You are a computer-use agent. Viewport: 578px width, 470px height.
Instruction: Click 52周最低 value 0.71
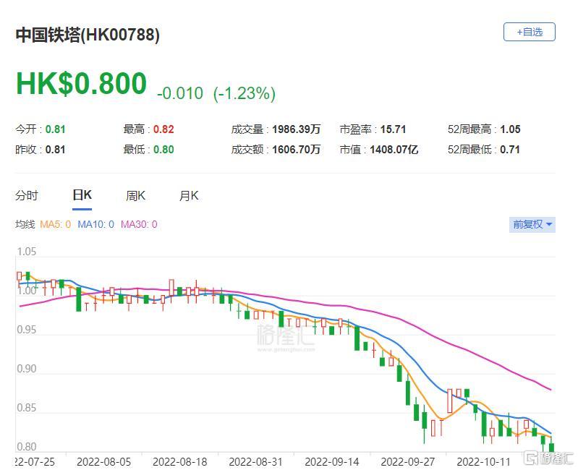[510, 150]
